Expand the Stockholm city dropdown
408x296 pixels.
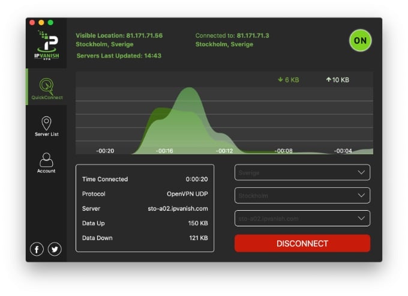click(302, 195)
